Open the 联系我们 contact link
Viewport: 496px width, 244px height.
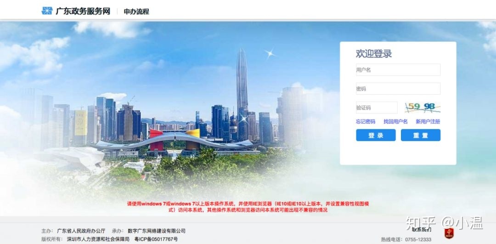click(x=421, y=229)
